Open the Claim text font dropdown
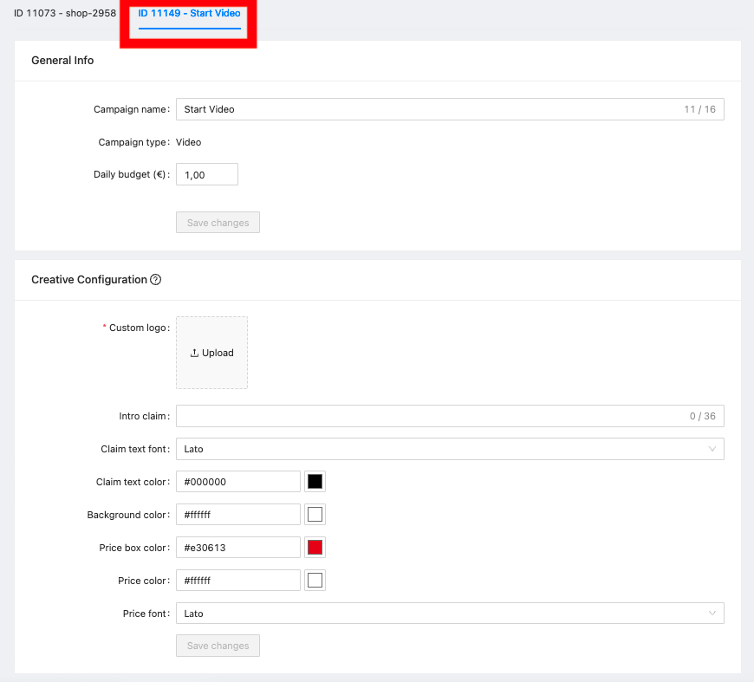 point(450,449)
